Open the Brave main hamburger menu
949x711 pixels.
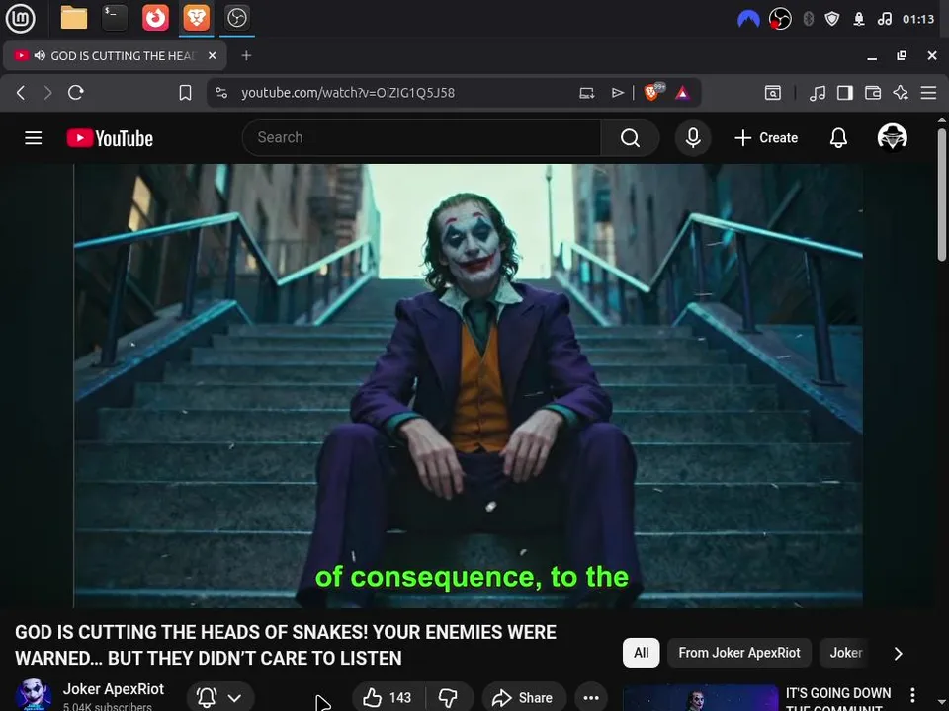coord(928,93)
